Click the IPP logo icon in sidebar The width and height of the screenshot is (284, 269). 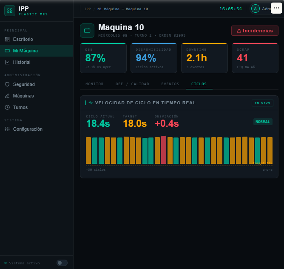(x=10, y=11)
